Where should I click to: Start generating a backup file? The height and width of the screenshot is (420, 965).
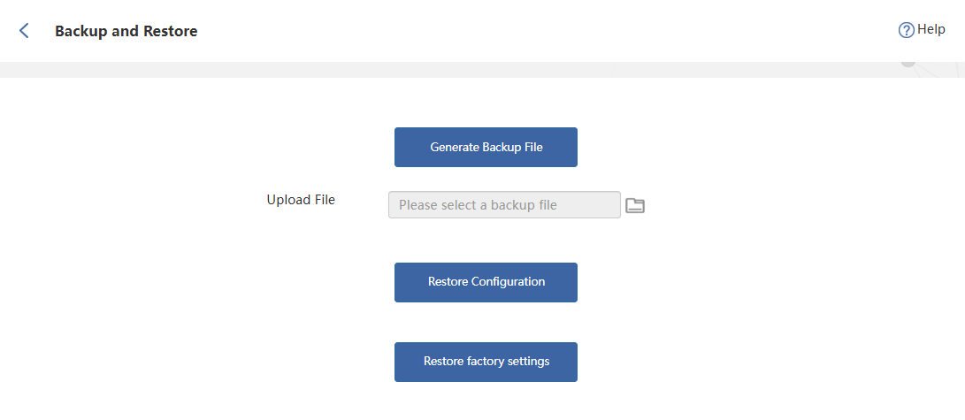[486, 147]
